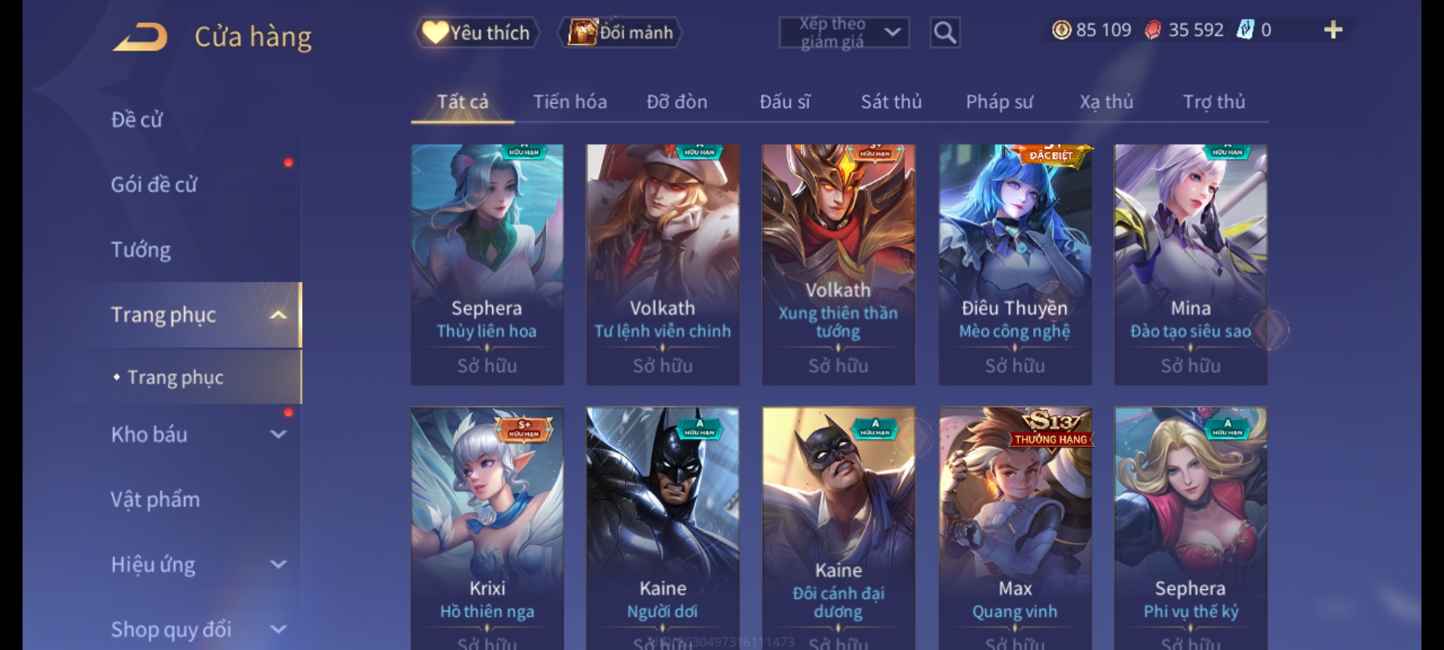
Task: Open the Xếp theo giảm giá dropdown
Action: [x=844, y=32]
